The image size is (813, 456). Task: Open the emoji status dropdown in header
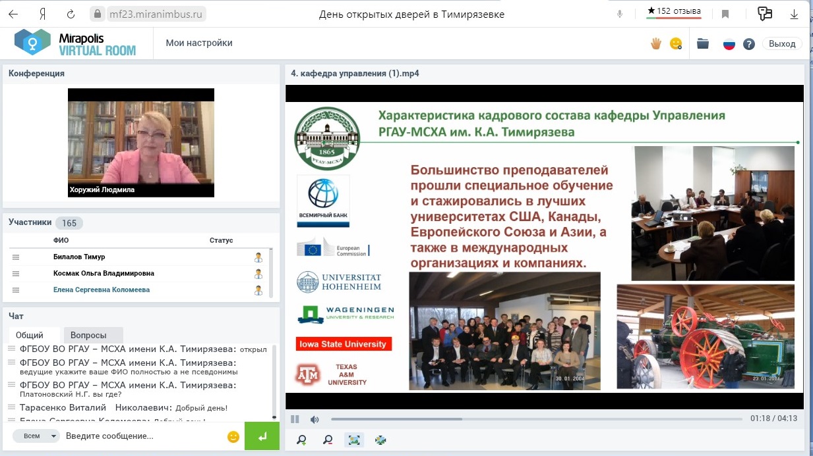coord(676,43)
